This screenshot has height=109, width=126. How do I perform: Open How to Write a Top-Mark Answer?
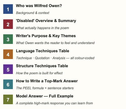[x=47, y=81]
